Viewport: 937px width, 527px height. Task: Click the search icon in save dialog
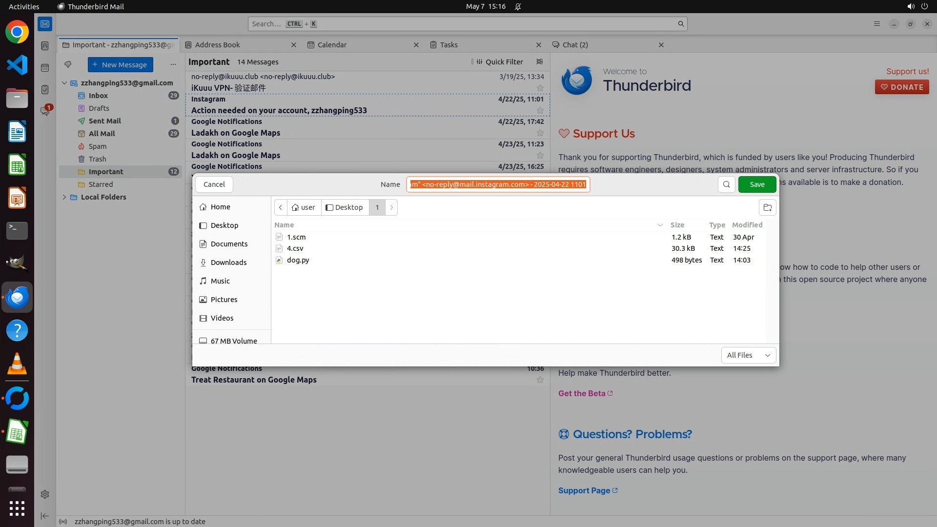(726, 184)
